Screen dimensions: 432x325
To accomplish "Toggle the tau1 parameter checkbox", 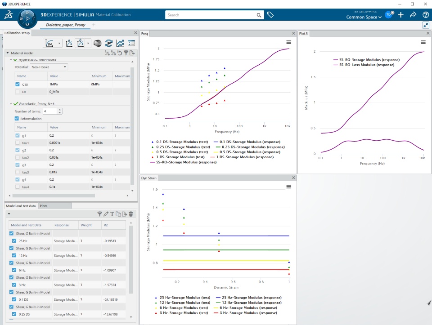I will 18,143.
